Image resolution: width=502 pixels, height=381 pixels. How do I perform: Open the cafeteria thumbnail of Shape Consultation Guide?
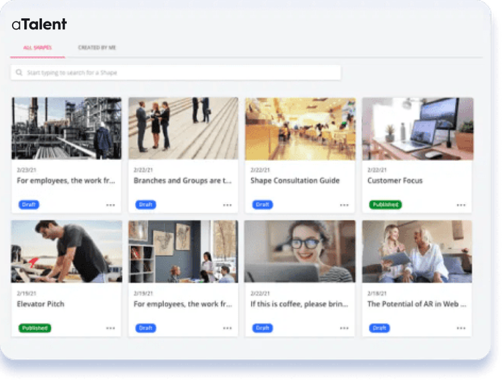[x=300, y=128]
